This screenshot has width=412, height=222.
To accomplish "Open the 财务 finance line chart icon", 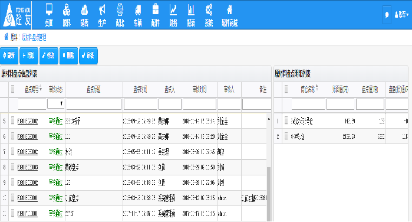I will (x=173, y=10).
